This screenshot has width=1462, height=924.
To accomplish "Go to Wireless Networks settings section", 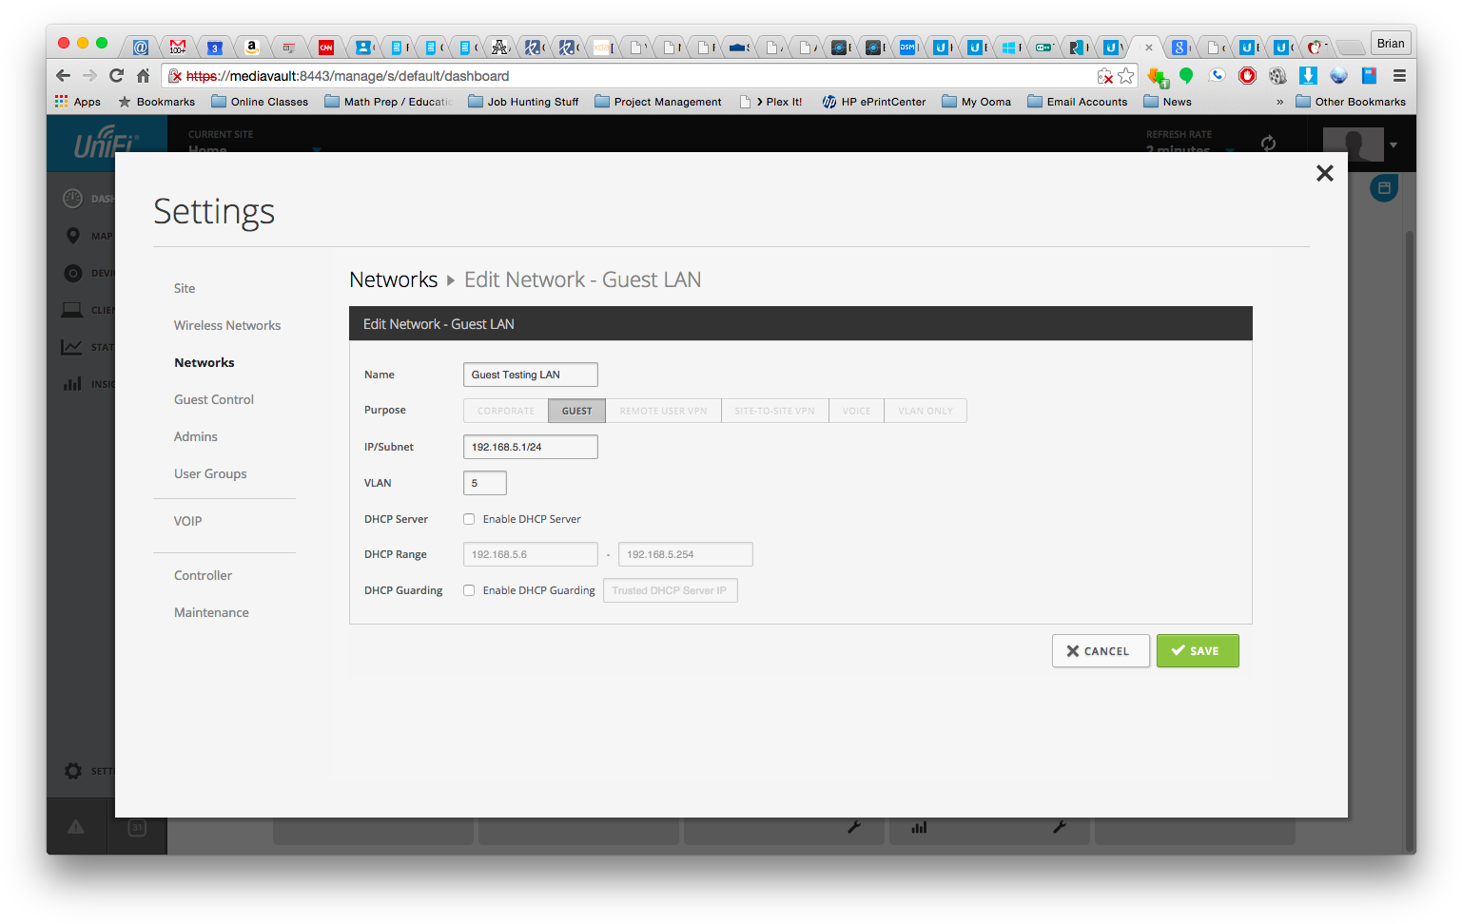I will click(x=227, y=325).
